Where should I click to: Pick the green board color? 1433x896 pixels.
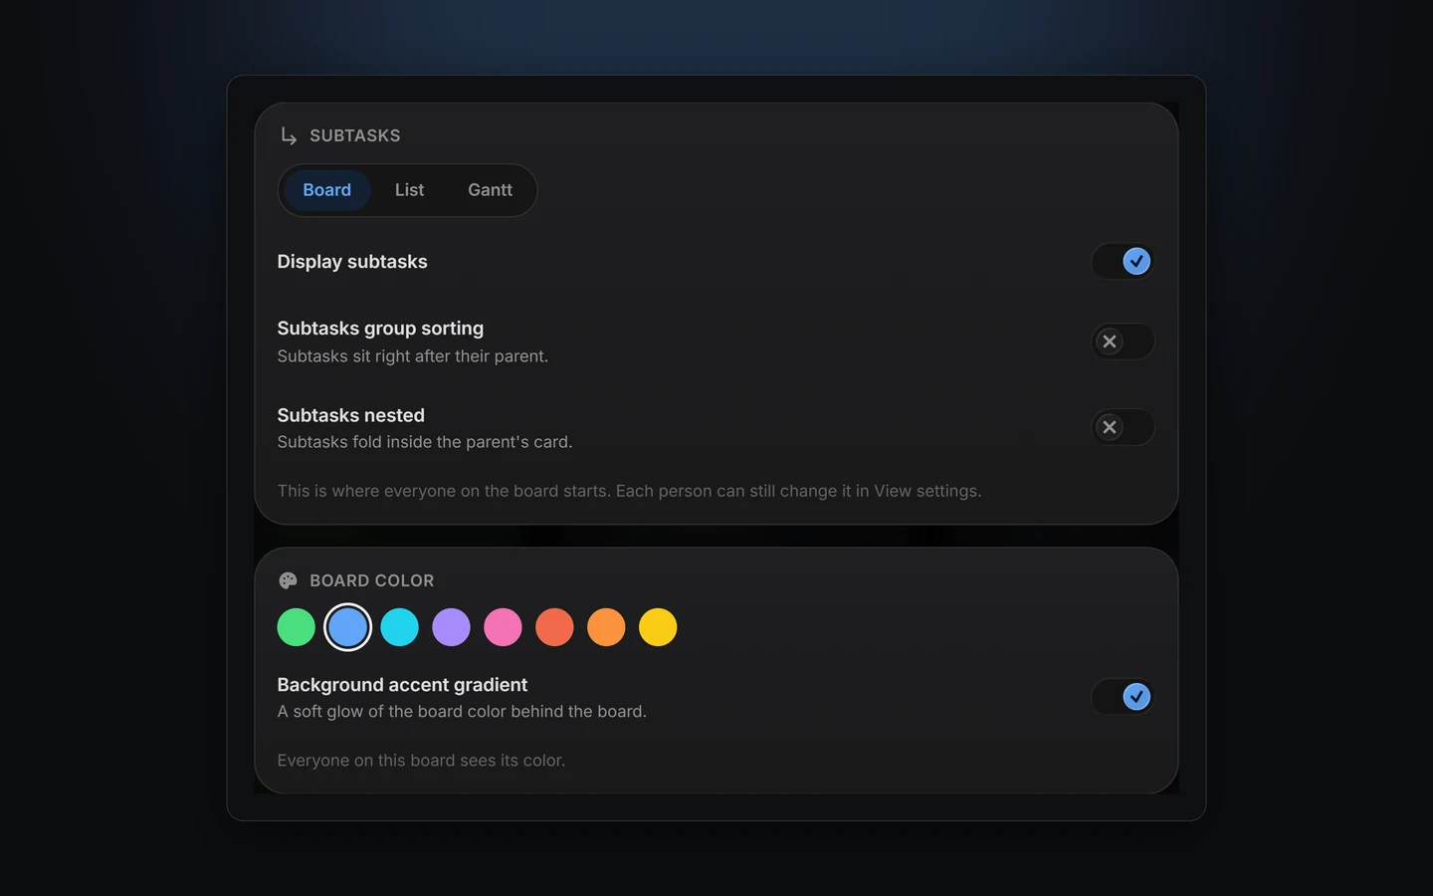point(296,627)
